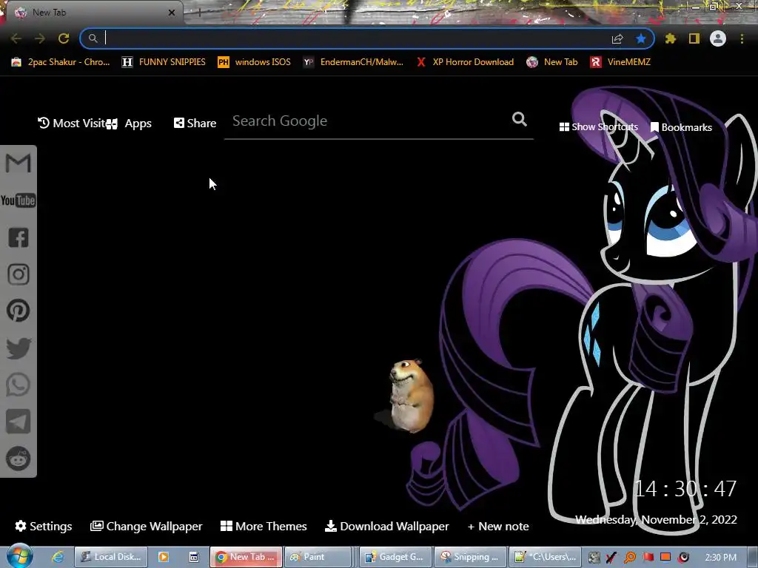Open Pinterest sidebar shortcut

click(x=18, y=311)
